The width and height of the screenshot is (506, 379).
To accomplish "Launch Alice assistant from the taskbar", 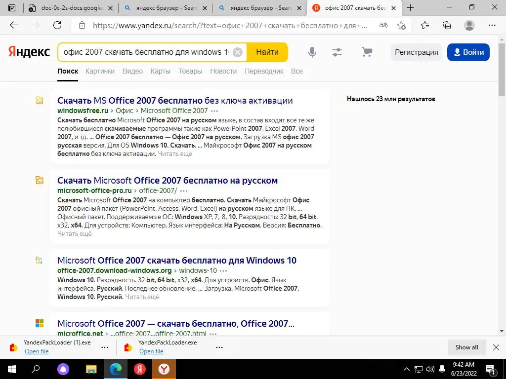I will pos(63,369).
